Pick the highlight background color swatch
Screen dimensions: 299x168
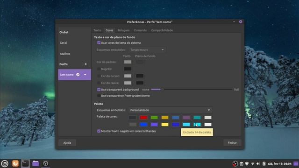coord(140,83)
